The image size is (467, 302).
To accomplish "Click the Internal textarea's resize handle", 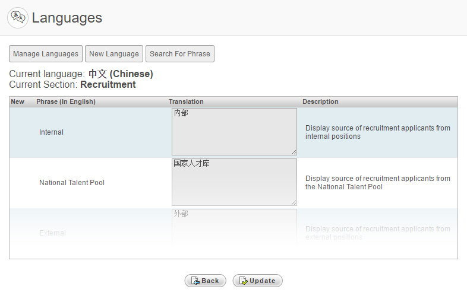I will tap(294, 152).
